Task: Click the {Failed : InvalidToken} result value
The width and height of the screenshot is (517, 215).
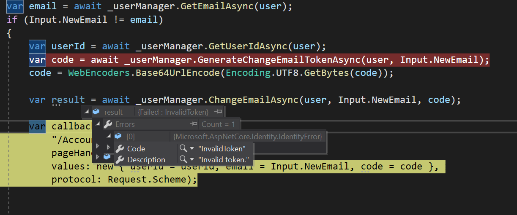Action: click(173, 112)
